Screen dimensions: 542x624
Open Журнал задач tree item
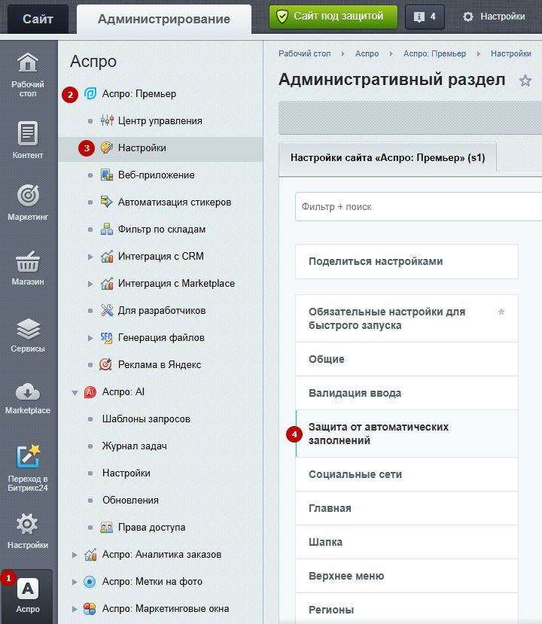tap(135, 446)
